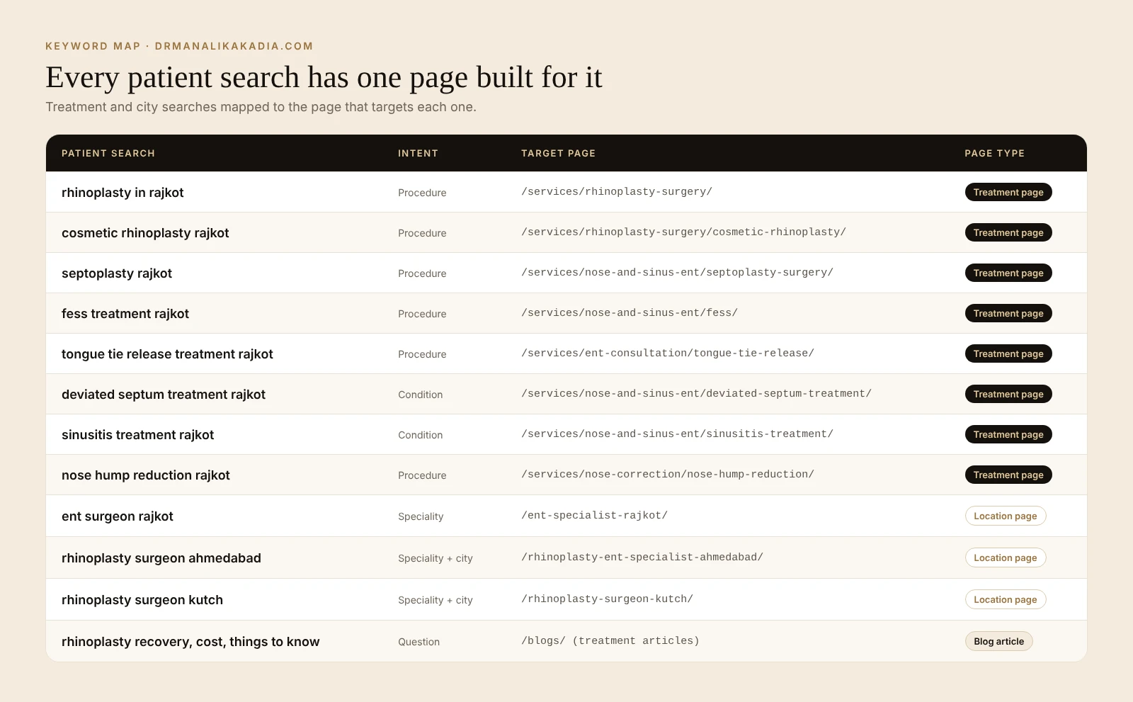Click the "TARGET PAGE" column header
The image size is (1133, 702).
pyautogui.click(x=558, y=153)
